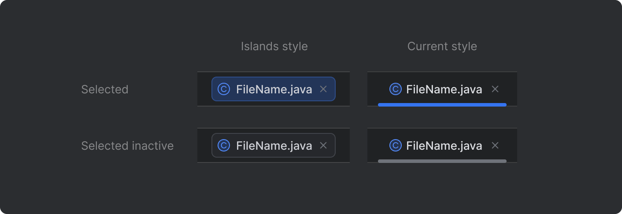Click class icon on selected Islands style tab
Image resolution: width=622 pixels, height=214 pixels.
tap(224, 89)
